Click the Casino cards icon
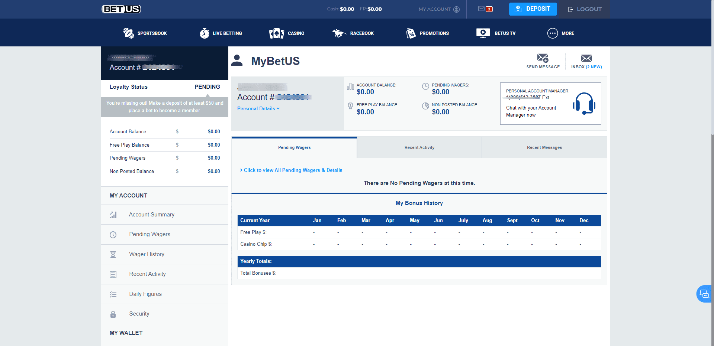This screenshot has height=346, width=714. (276, 33)
